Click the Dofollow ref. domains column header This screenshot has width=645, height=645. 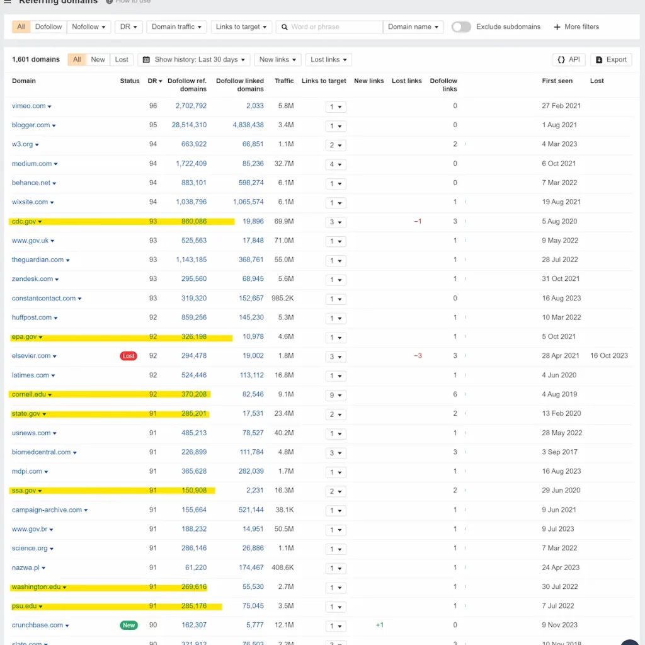pyautogui.click(x=187, y=85)
